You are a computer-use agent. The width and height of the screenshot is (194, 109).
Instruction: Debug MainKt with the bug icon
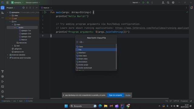(148, 2)
